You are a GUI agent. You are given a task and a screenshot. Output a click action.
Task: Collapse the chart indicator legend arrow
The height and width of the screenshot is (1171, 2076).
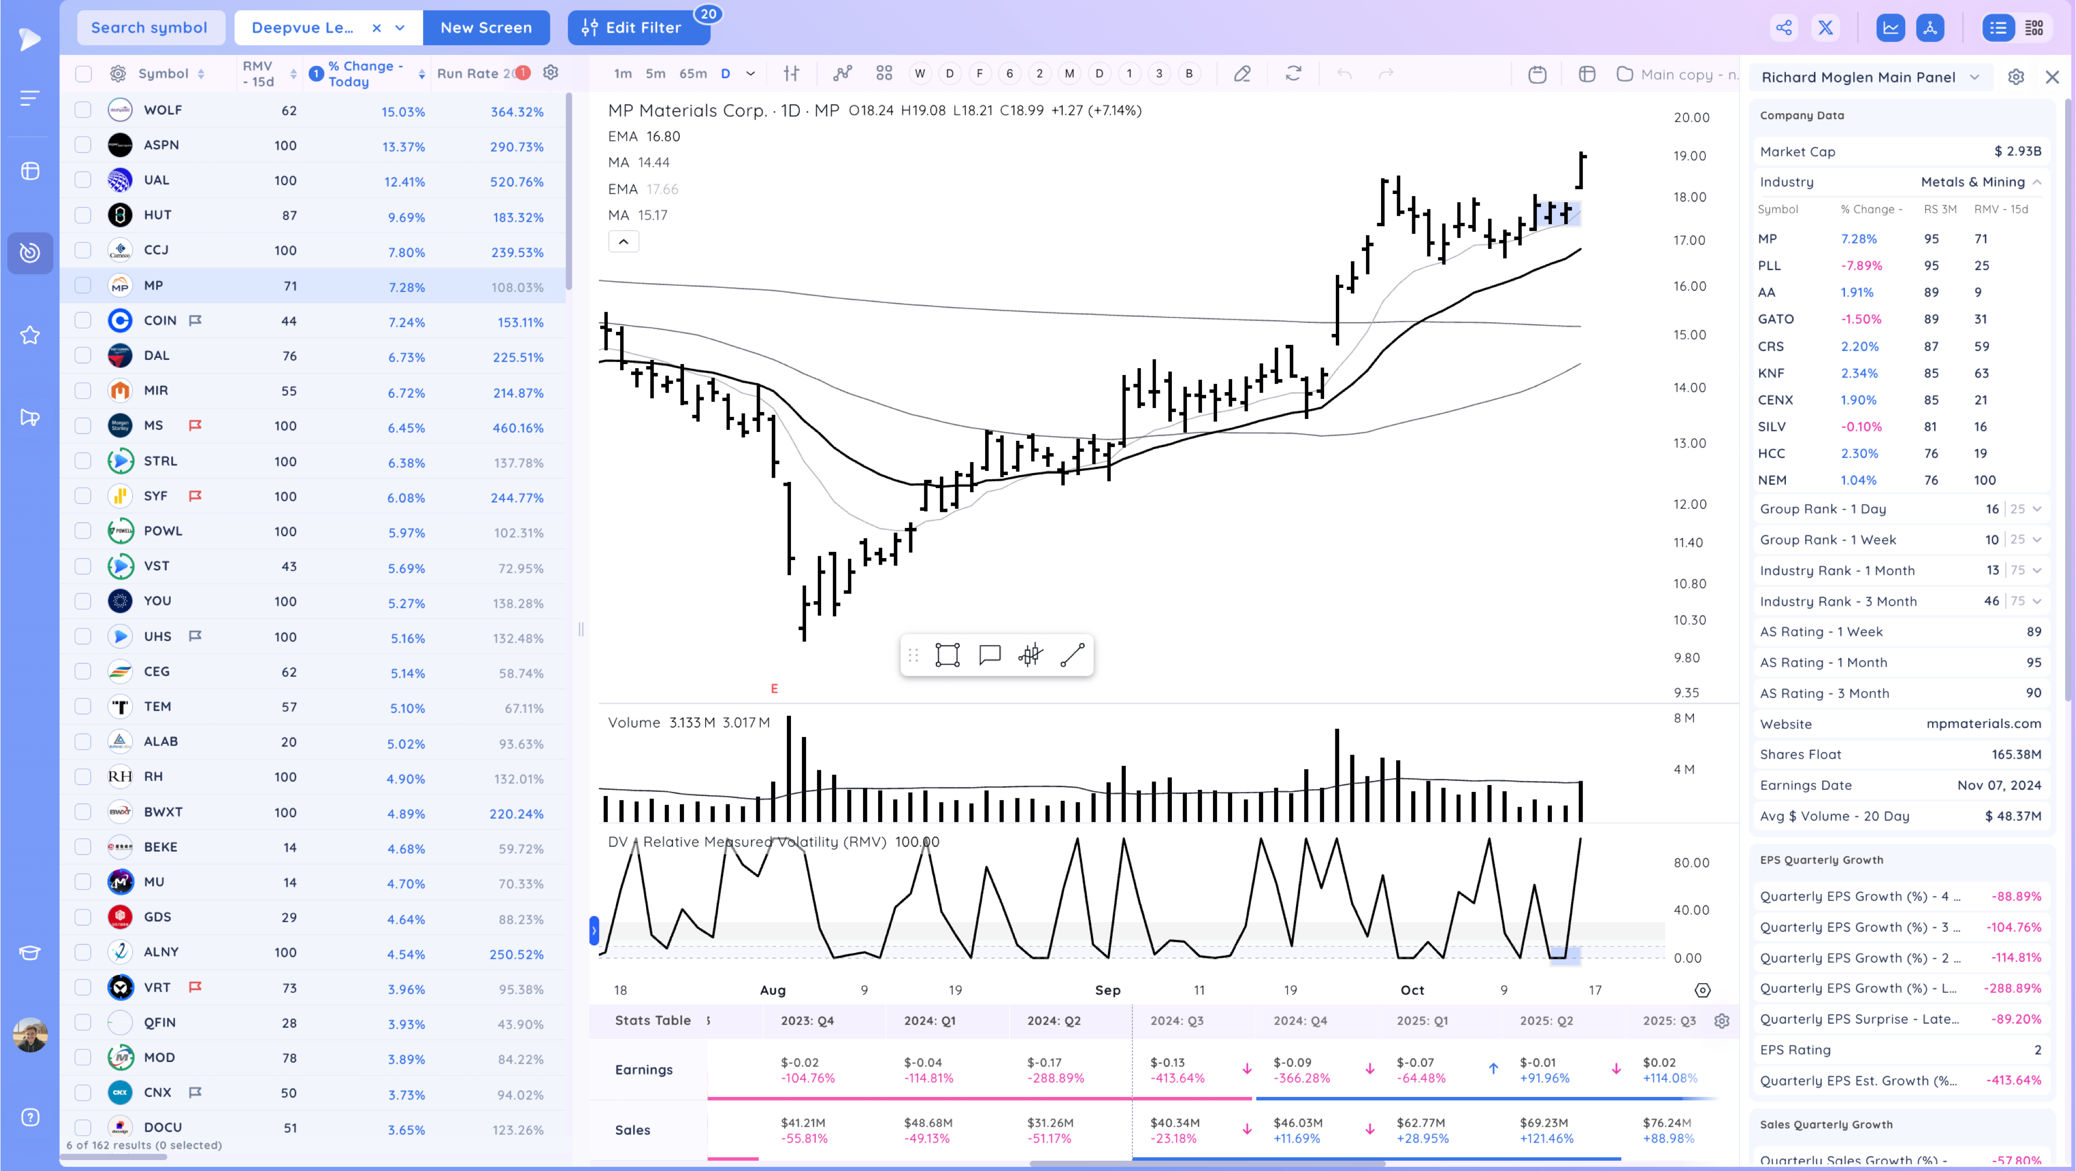623,242
